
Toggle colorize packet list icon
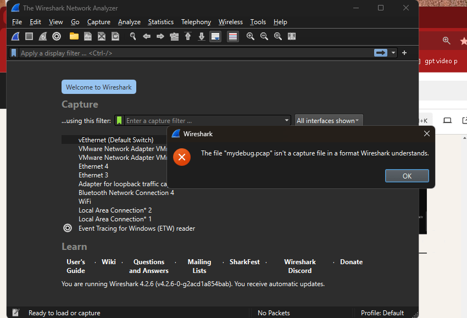pos(233,36)
